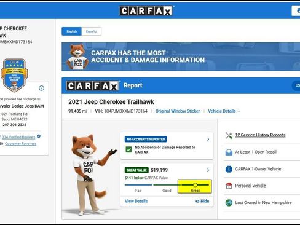Click the Great Value green badge
This screenshot has height=225, width=300.
pyautogui.click(x=136, y=170)
